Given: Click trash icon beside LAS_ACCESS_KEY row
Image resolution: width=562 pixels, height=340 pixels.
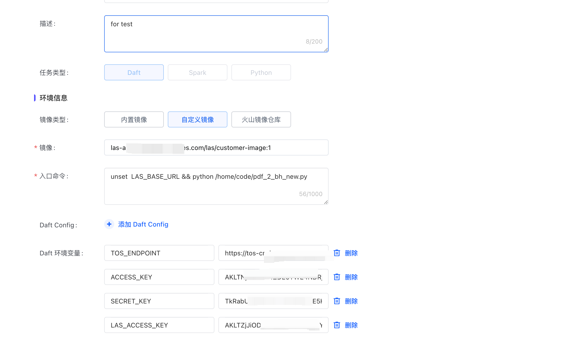Looking at the screenshot, I should (x=337, y=325).
